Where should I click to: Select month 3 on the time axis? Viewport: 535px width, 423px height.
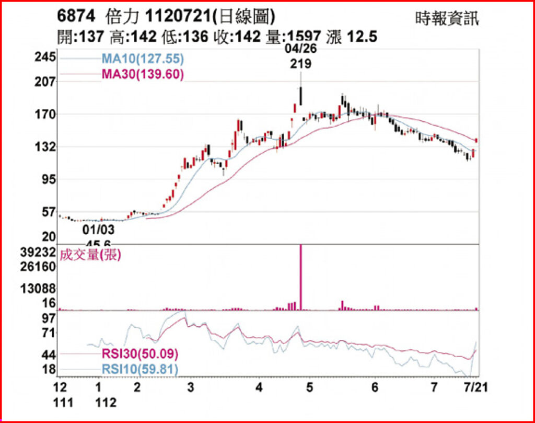[x=191, y=387]
